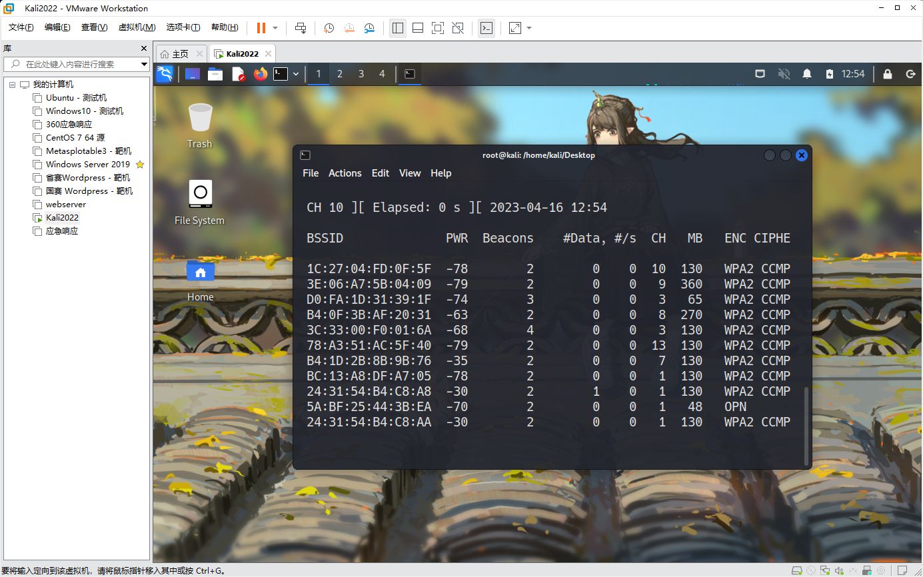Screen dimensions: 923x577
Task: Click the terminal window scrollbar
Action: (x=806, y=425)
